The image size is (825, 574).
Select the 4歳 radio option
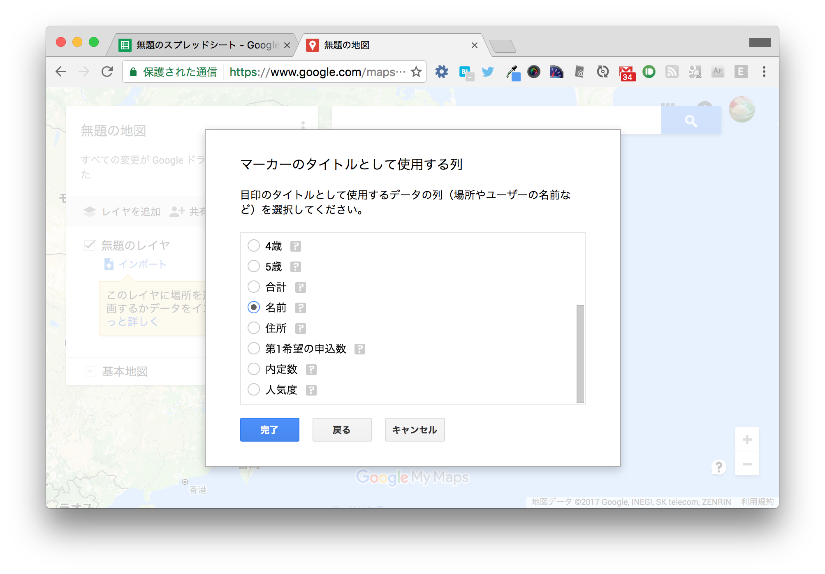coord(254,246)
